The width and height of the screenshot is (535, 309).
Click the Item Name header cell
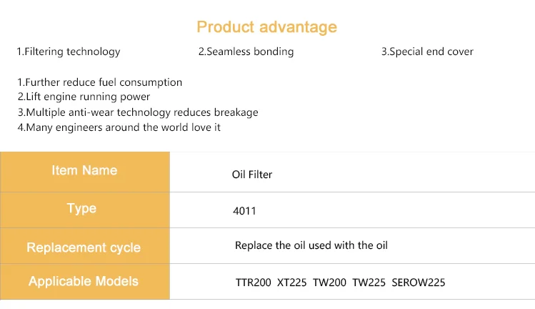point(85,172)
